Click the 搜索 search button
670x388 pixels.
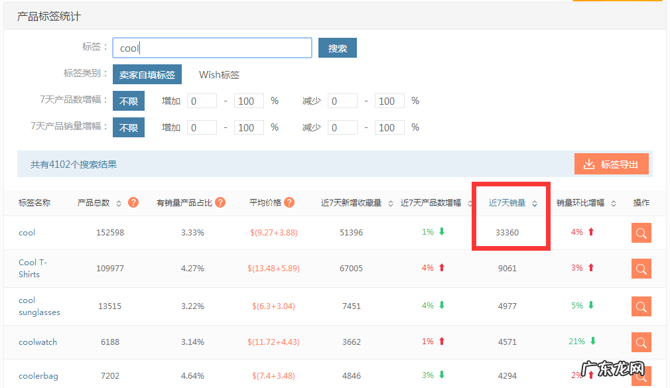tap(337, 47)
